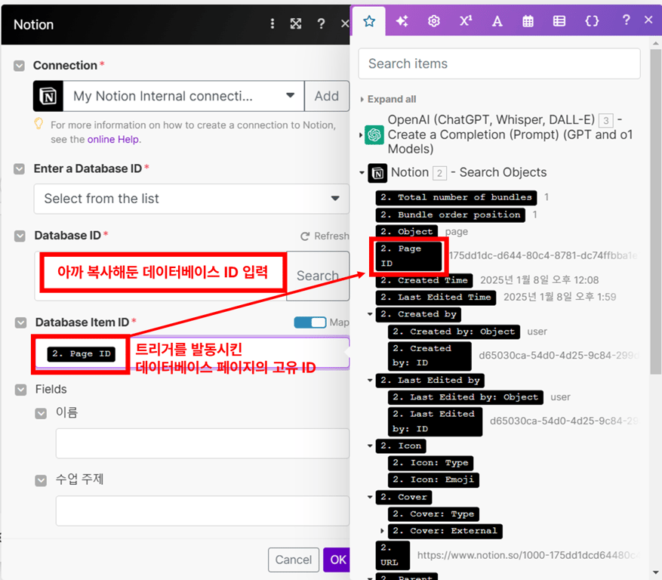The image size is (662, 580).
Task: Click the Search button for Database ID
Action: 318,276
